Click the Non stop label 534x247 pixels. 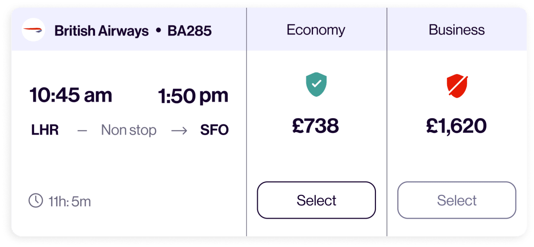(129, 130)
